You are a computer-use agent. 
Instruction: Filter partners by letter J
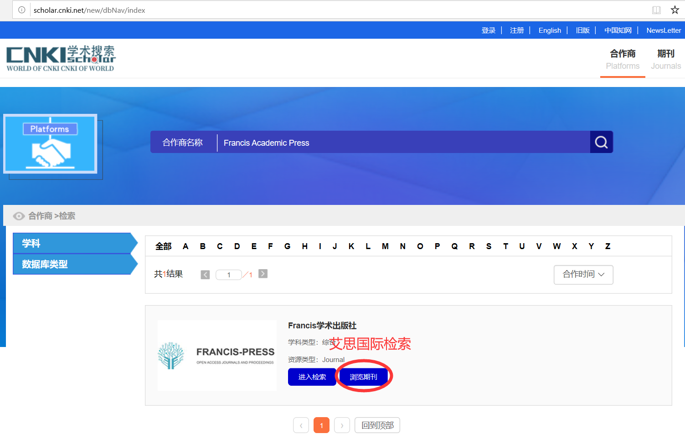[x=335, y=246]
